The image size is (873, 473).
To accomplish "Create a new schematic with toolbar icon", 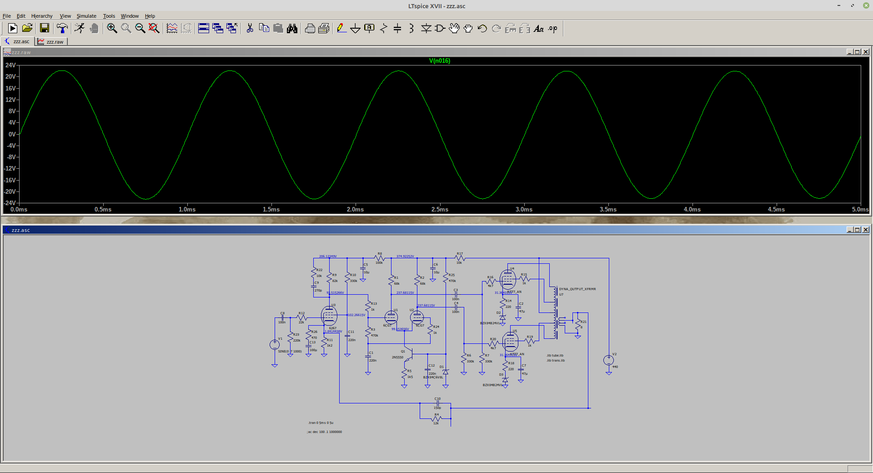I will (13, 29).
